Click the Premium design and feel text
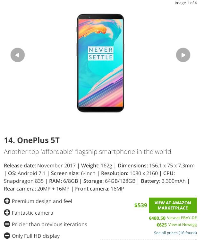Image resolution: width=204 pixels, height=240 pixels. 42,201
